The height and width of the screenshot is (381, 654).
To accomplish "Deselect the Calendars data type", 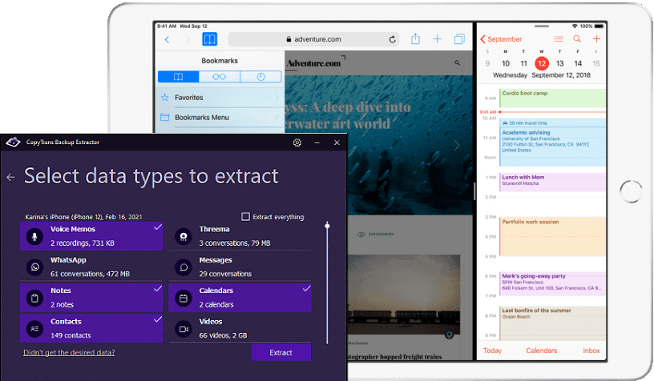I will (x=240, y=298).
